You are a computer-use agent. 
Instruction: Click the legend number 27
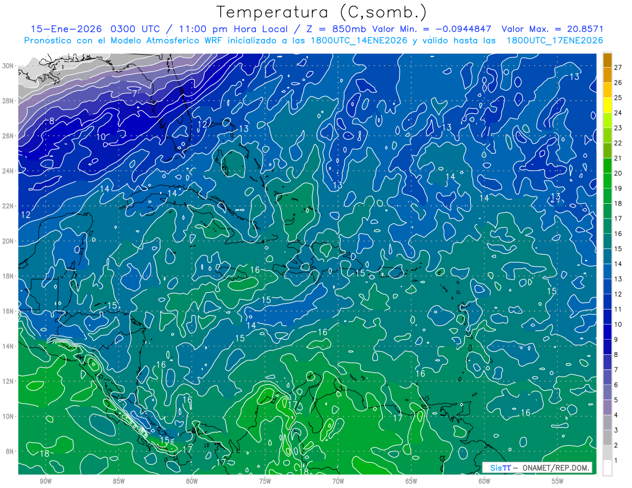(618, 67)
